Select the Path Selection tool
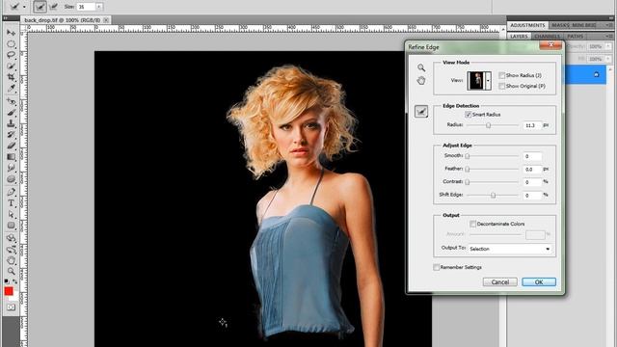 click(x=11, y=214)
